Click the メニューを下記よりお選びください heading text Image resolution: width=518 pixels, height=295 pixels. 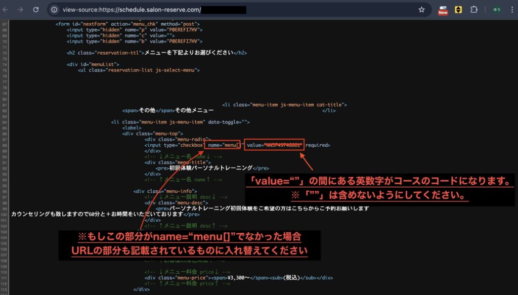click(x=188, y=52)
